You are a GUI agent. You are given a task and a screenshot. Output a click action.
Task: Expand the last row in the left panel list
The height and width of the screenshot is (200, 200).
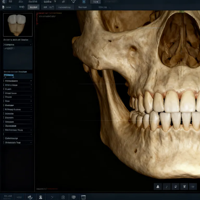(18, 142)
